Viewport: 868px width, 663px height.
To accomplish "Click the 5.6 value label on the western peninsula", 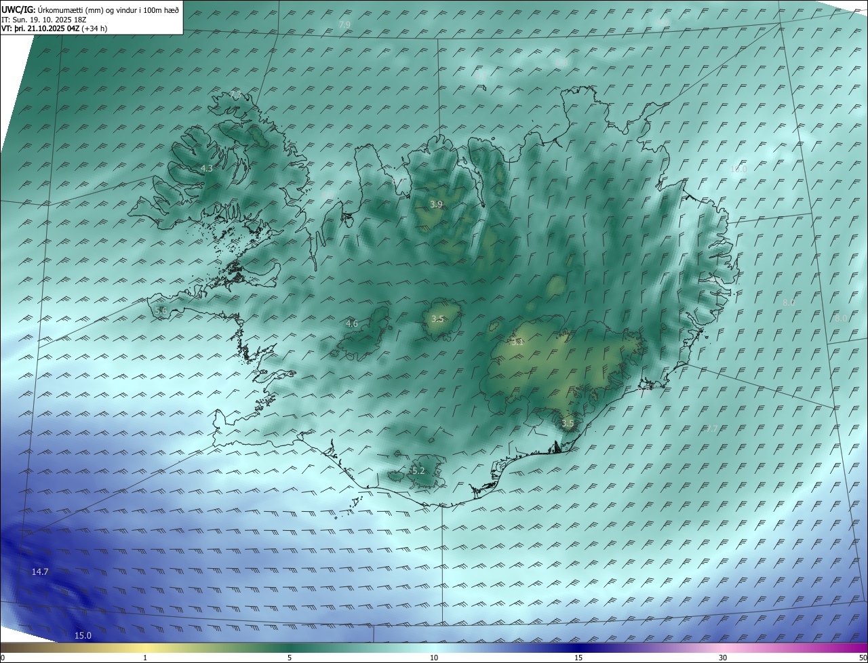I will click(x=161, y=310).
